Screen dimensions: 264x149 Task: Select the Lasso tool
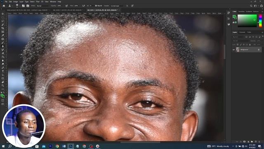point(3,21)
